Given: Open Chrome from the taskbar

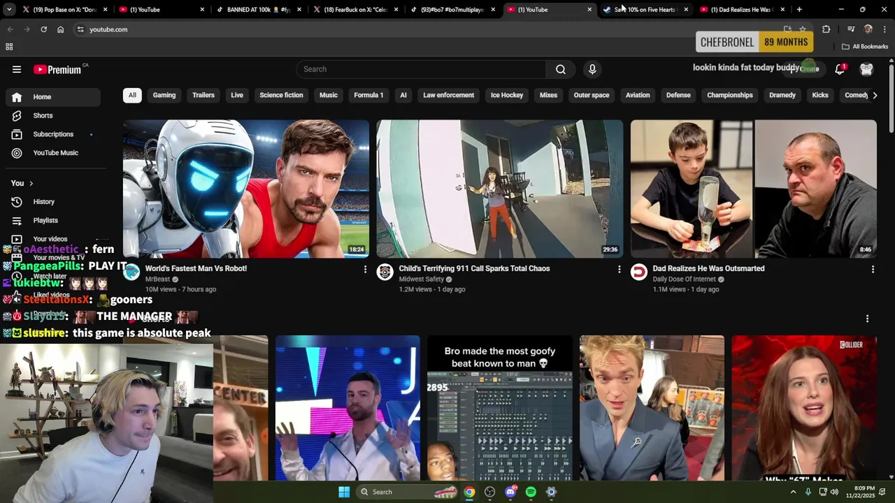Looking at the screenshot, I should point(469,492).
